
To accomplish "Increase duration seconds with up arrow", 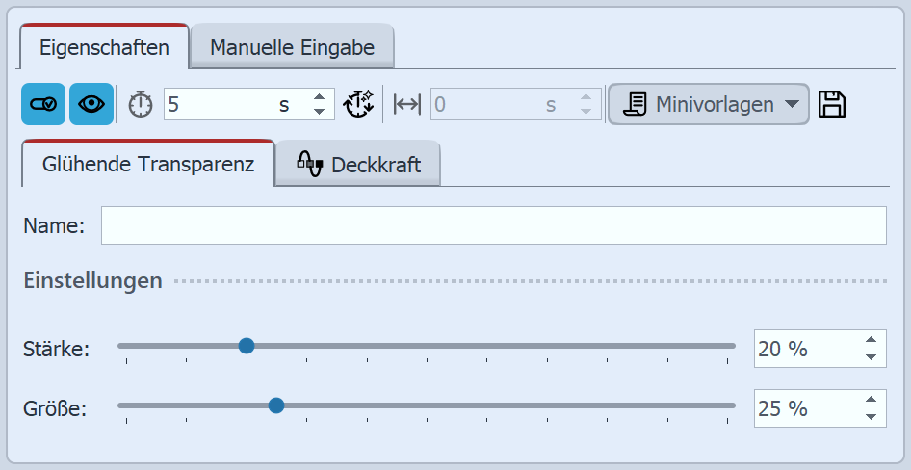I will point(320,97).
